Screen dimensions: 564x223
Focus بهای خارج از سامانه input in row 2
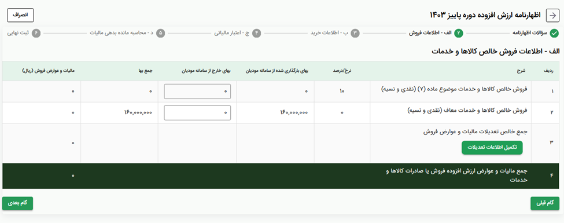coord(197,113)
